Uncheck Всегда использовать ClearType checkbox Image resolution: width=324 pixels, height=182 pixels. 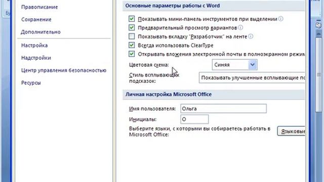point(132,45)
